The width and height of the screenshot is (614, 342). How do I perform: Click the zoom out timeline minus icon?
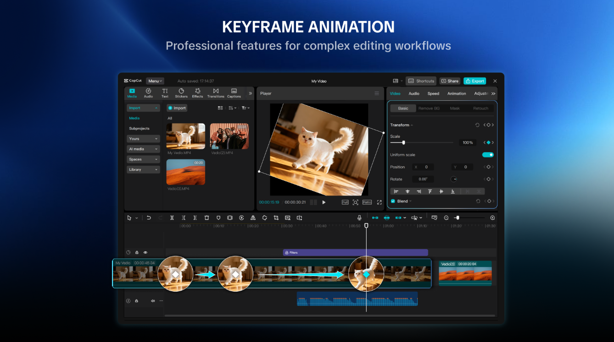[x=446, y=218]
